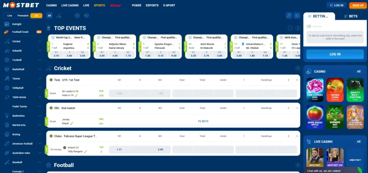The image size is (368, 173).
Task: Click the Casino panel dice icon
Action: 309,72
